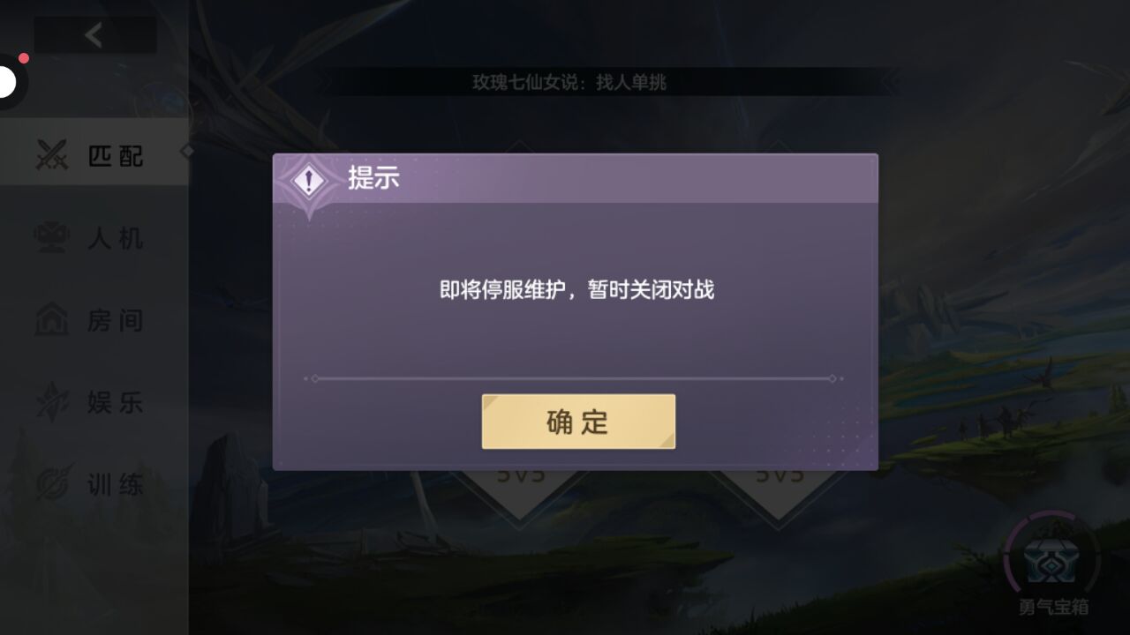Screen dimensions: 1130x635
Task: Click the robot icon beside 人机
Action: (52, 238)
